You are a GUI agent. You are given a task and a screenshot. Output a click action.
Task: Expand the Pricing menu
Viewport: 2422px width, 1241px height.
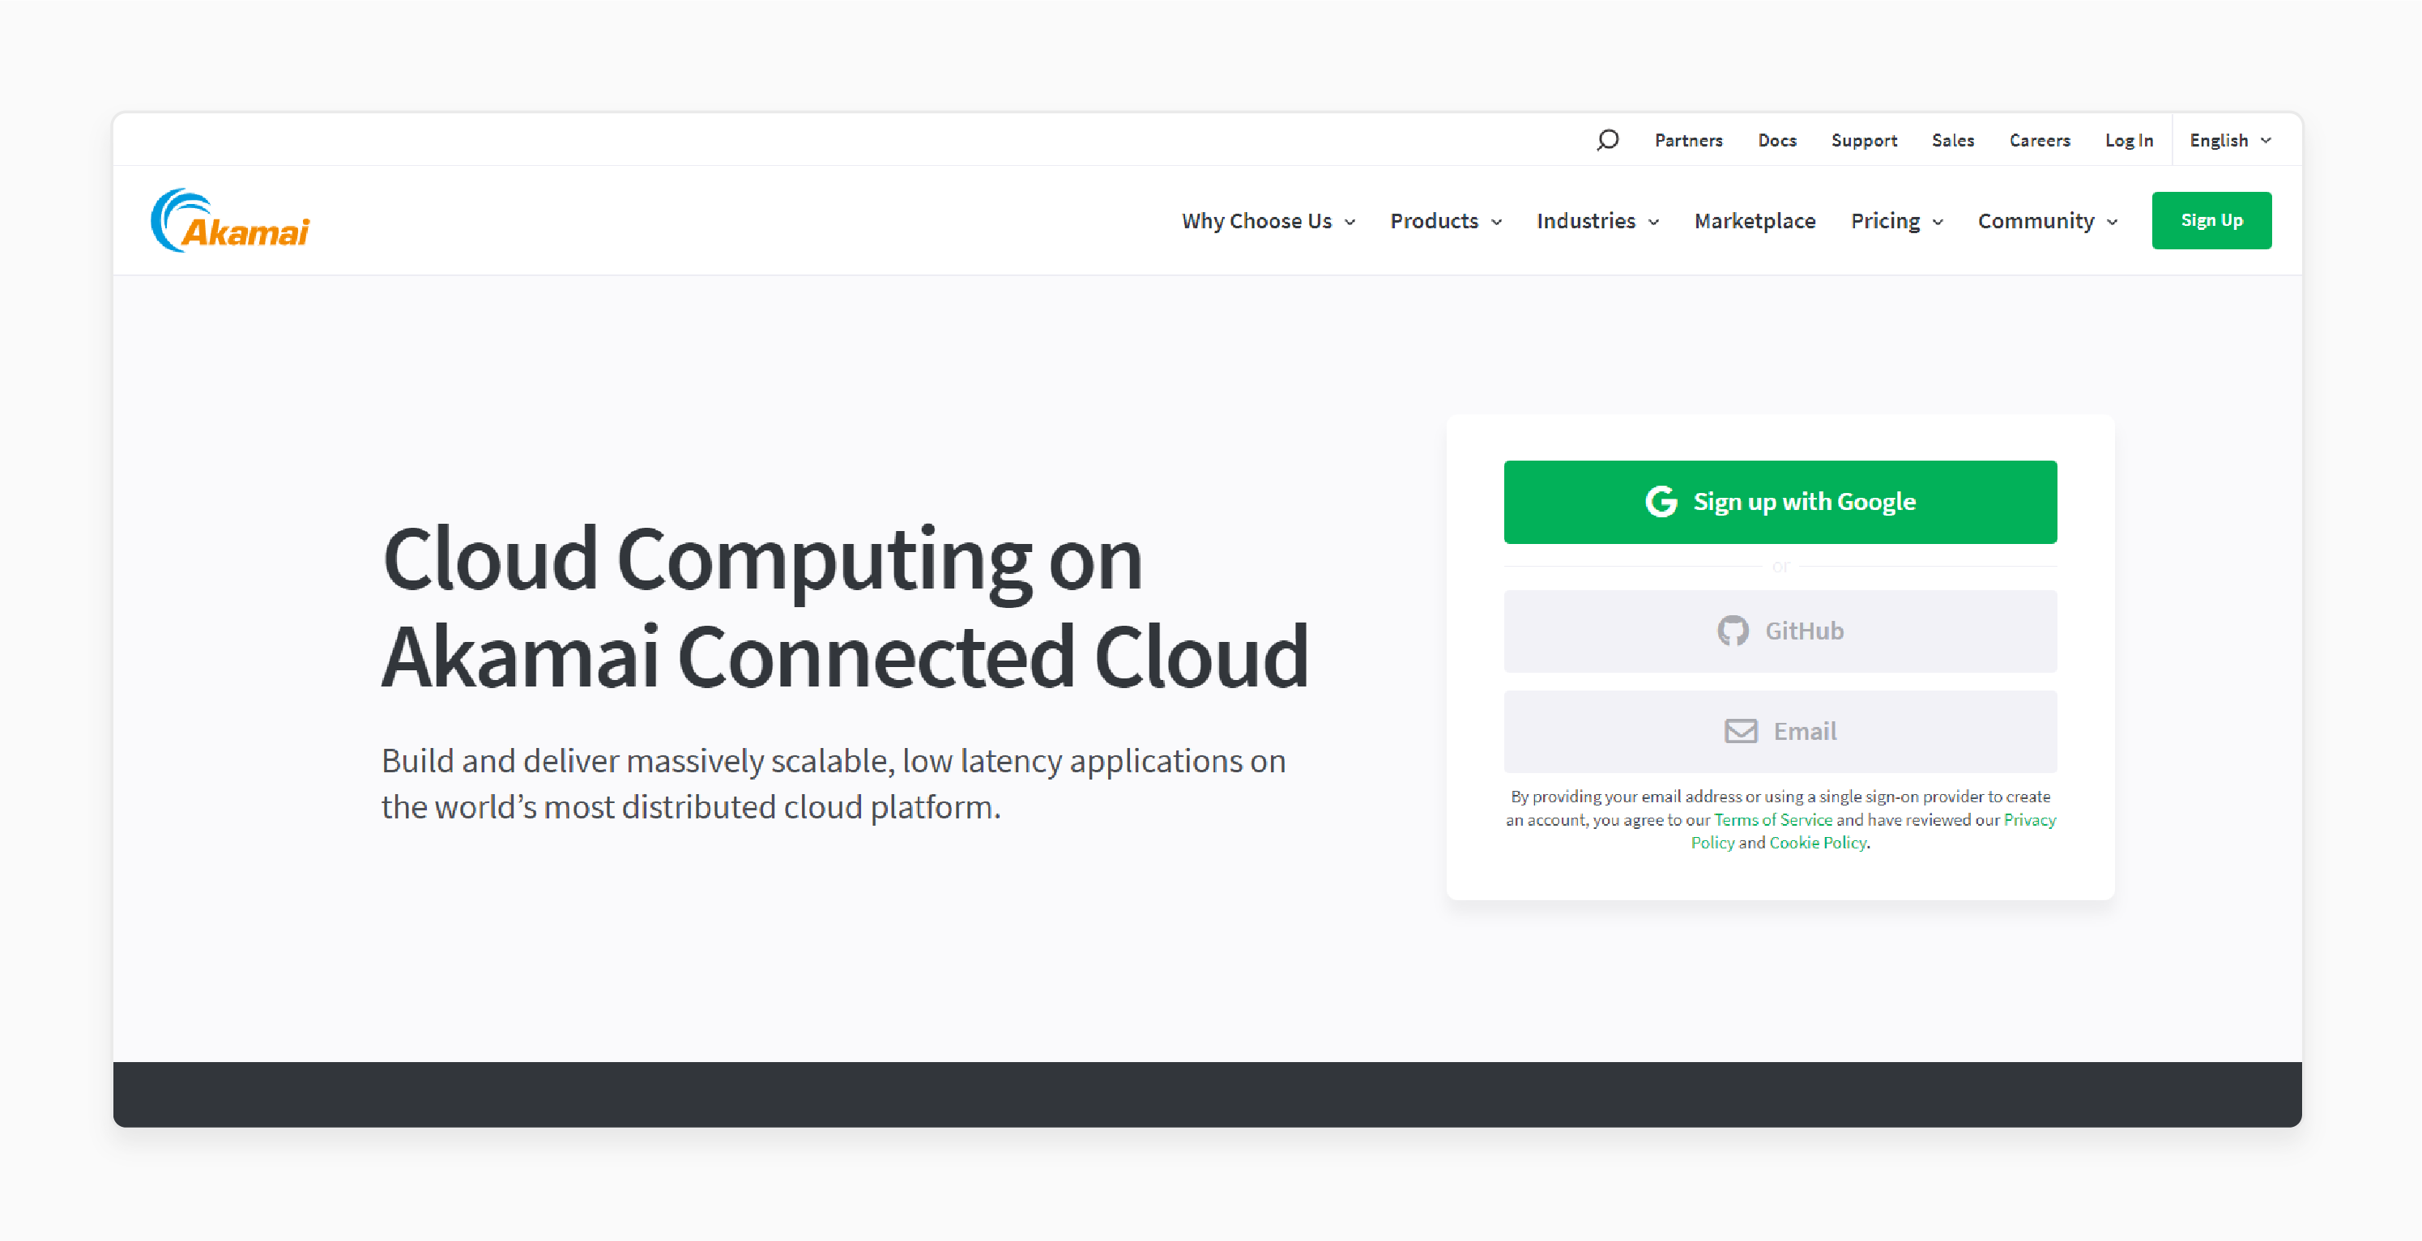(x=1896, y=221)
